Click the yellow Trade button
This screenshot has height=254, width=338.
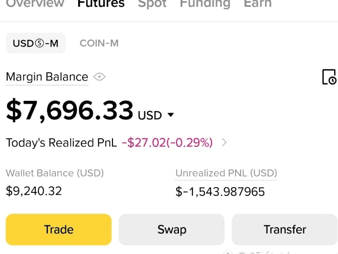click(59, 229)
